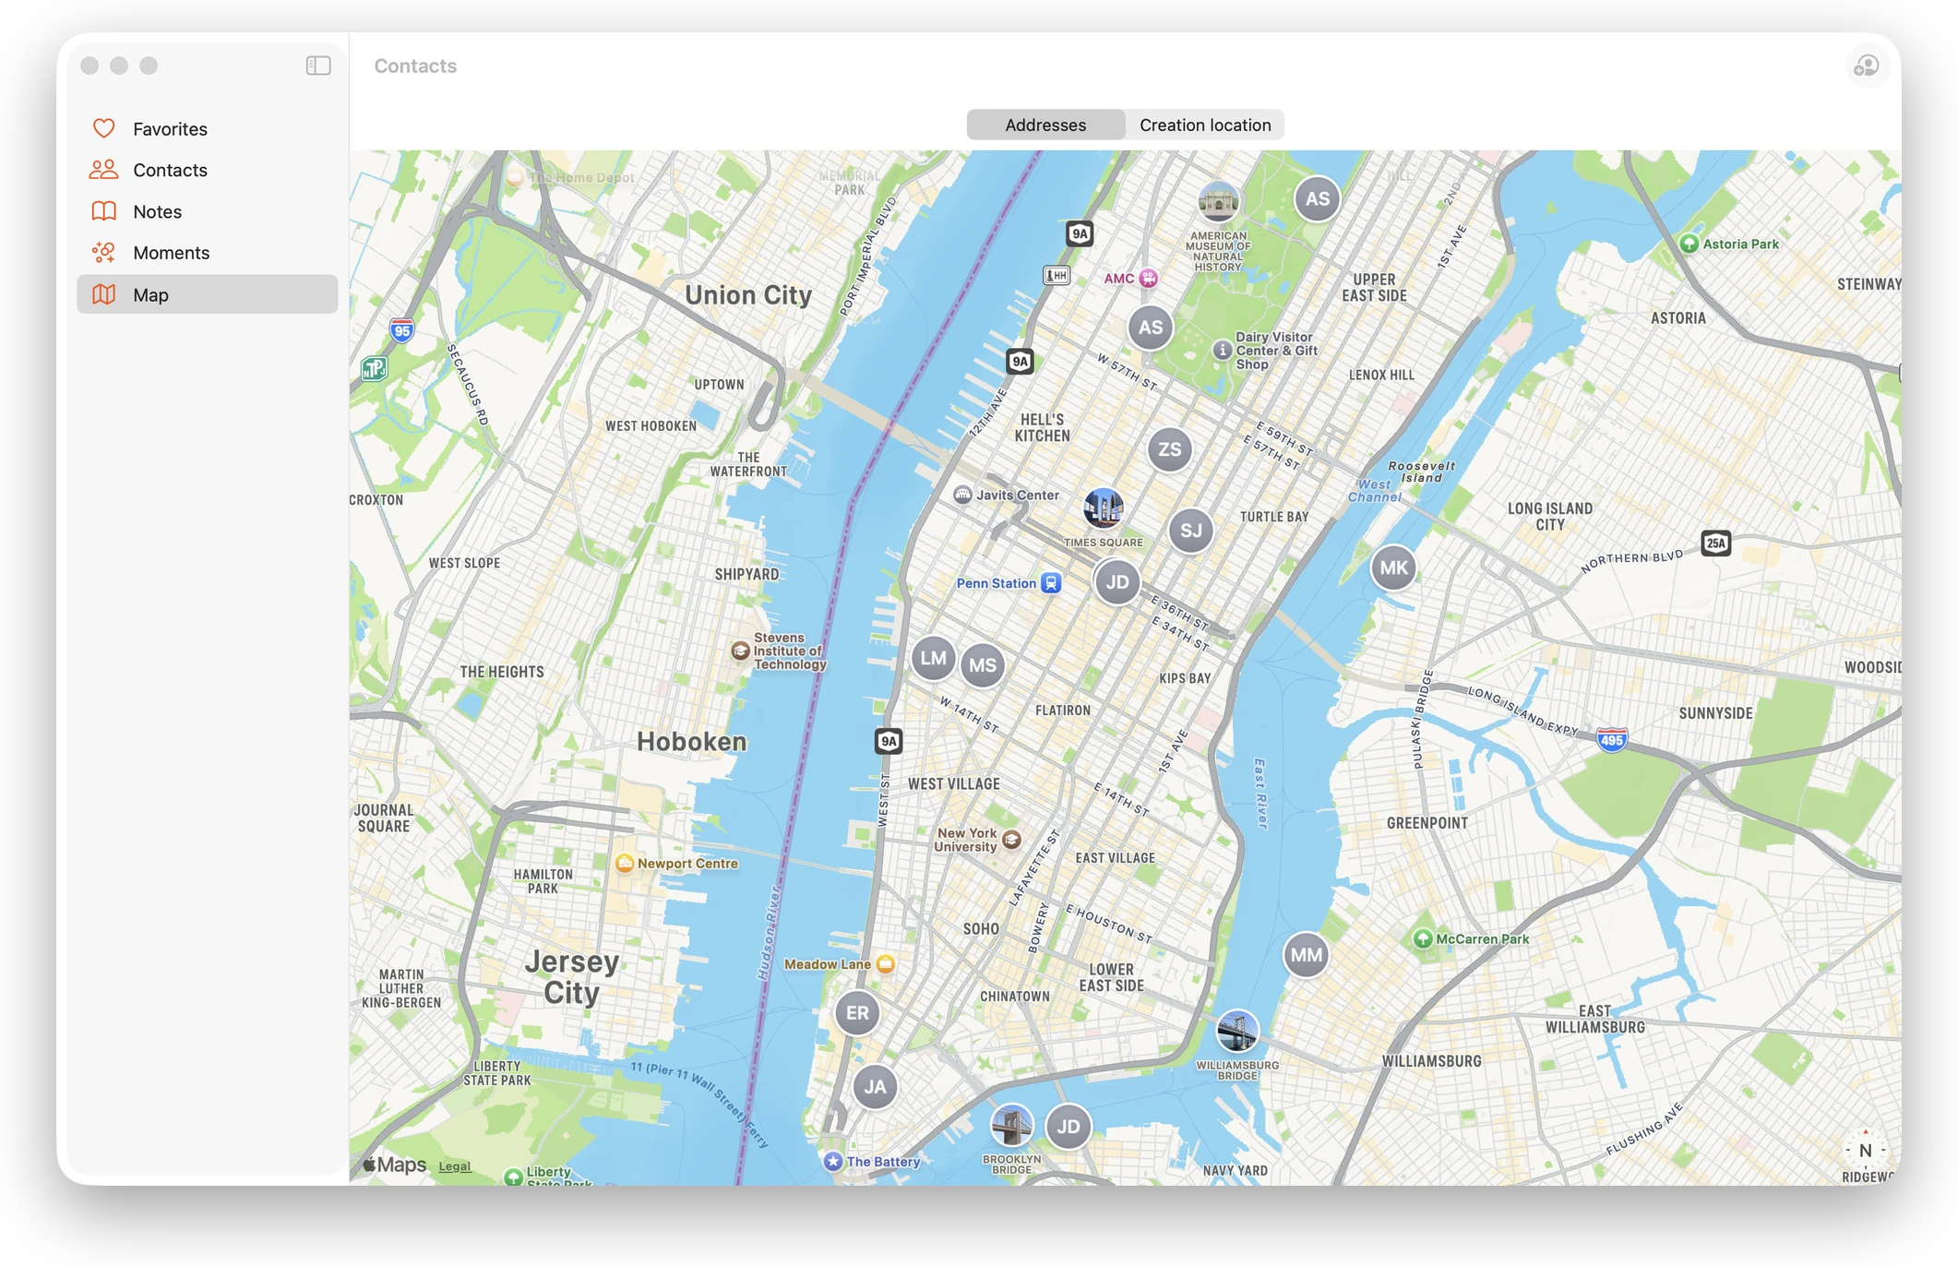1958x1266 pixels.
Task: Select the ER contact pin
Action: pos(857,1013)
